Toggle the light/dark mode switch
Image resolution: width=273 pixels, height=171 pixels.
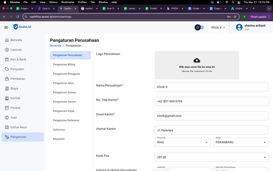pos(199,27)
